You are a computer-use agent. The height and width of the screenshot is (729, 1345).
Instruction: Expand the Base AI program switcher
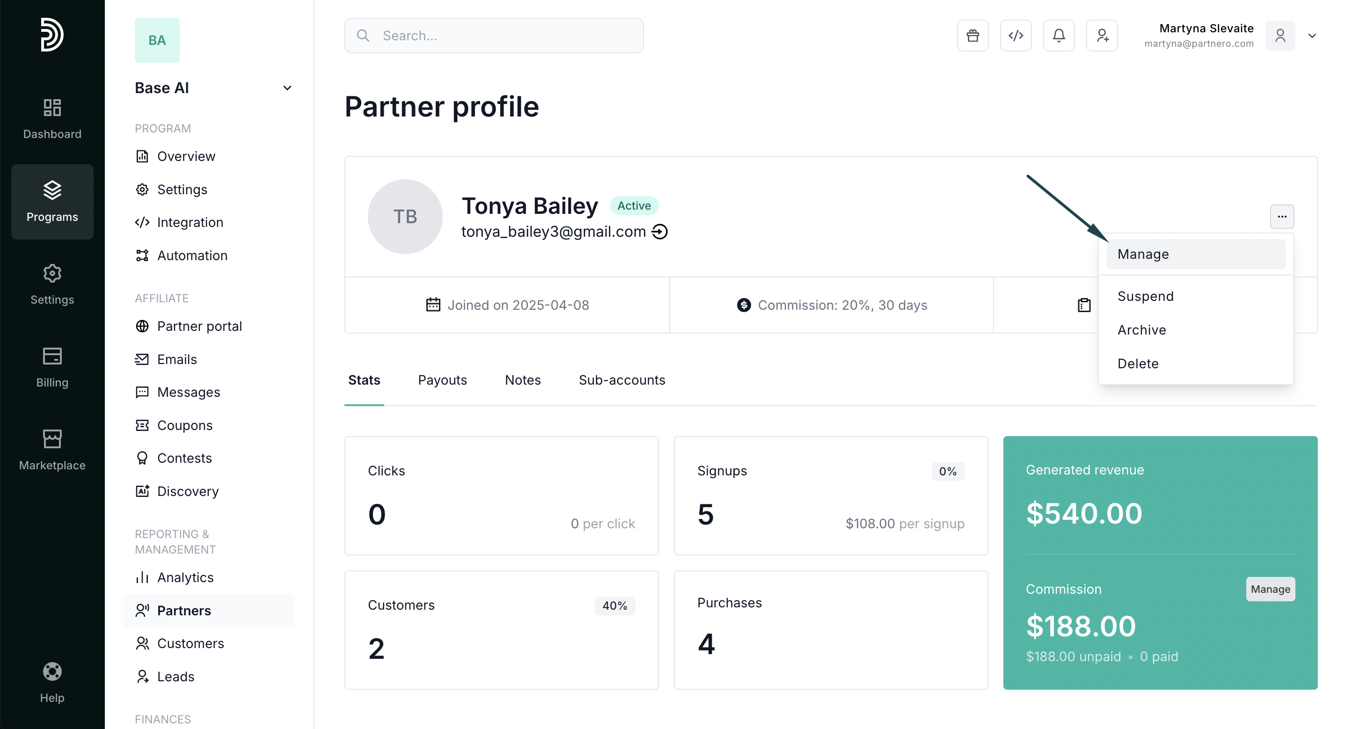tap(287, 87)
